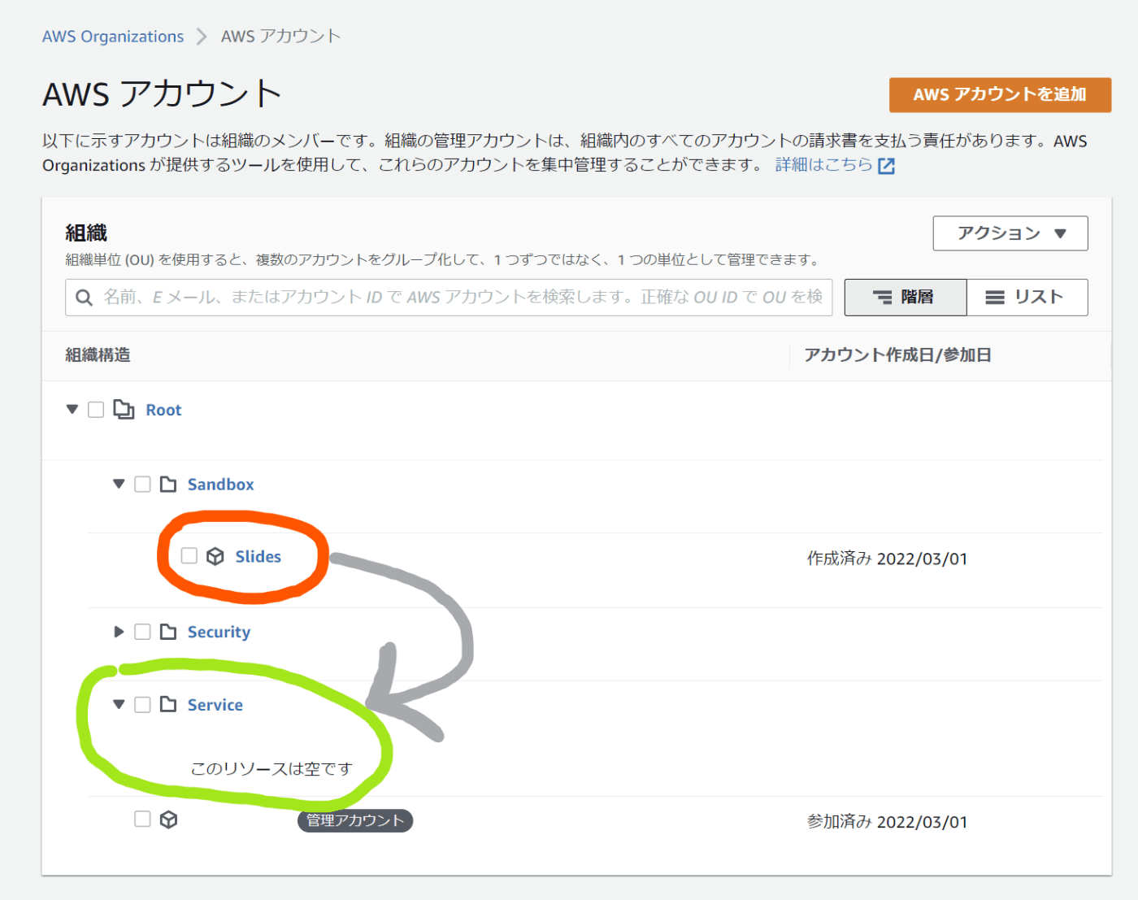The height and width of the screenshot is (900, 1138).
Task: Click the search magnifier icon
Action: point(84,298)
